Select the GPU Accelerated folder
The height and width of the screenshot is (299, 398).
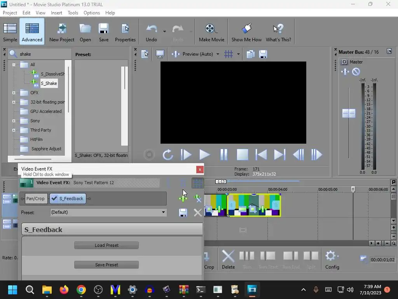click(46, 111)
